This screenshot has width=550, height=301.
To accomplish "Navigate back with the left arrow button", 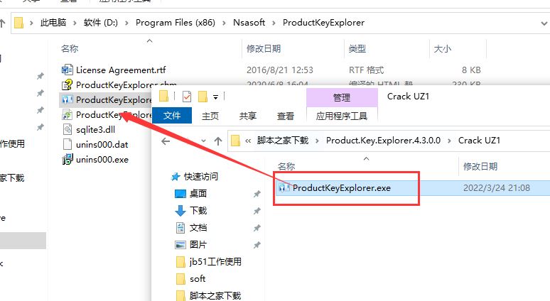I will point(166,141).
